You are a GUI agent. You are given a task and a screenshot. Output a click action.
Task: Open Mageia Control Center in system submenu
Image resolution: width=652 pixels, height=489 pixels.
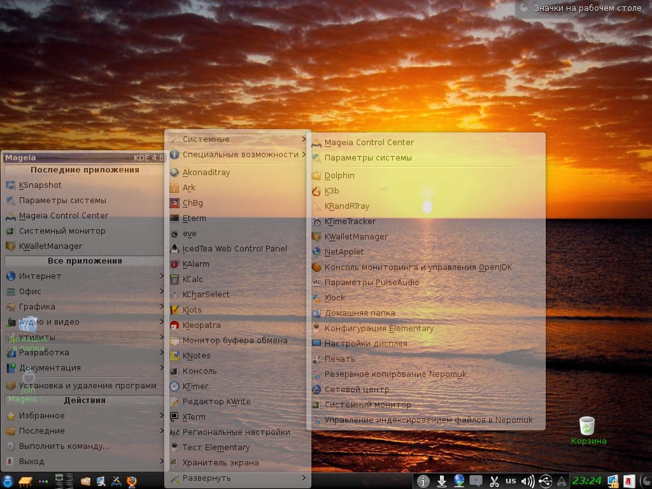click(426, 143)
